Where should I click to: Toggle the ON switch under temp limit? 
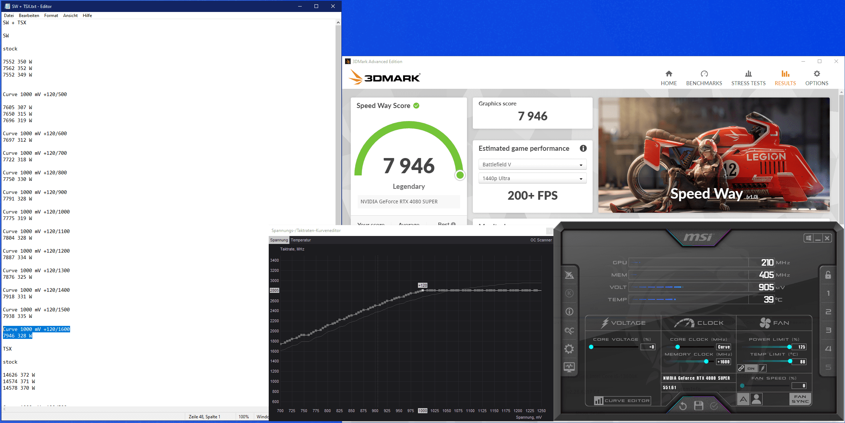(751, 368)
